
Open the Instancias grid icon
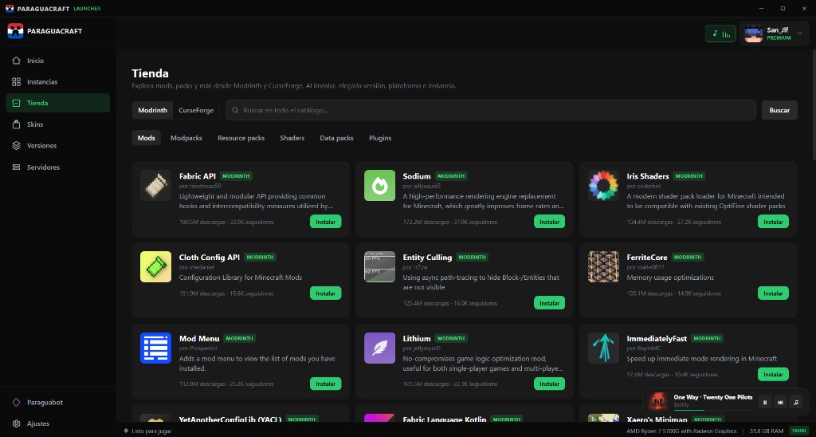(x=16, y=82)
